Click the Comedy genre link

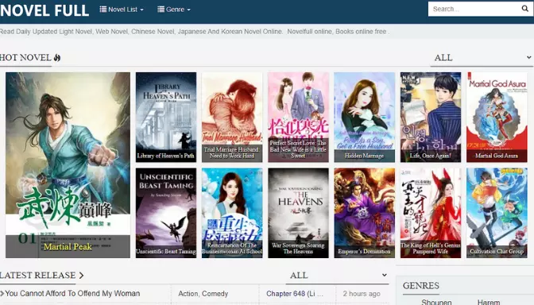click(x=215, y=294)
